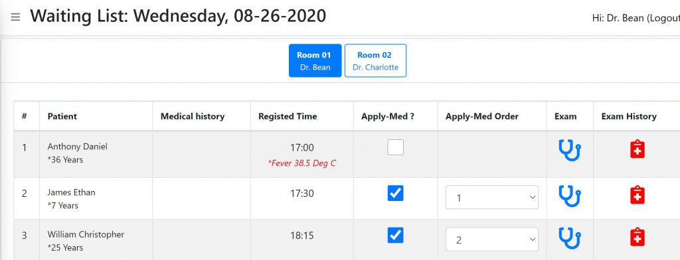Open exam for William Christopher stethoscope icon
Viewport: 680px width, 260px height.
569,238
